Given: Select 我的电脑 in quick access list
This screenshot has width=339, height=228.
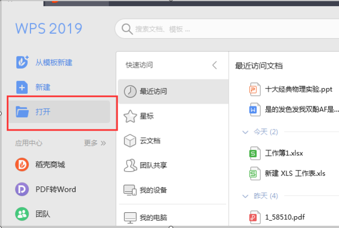Looking at the screenshot, I should [x=173, y=218].
